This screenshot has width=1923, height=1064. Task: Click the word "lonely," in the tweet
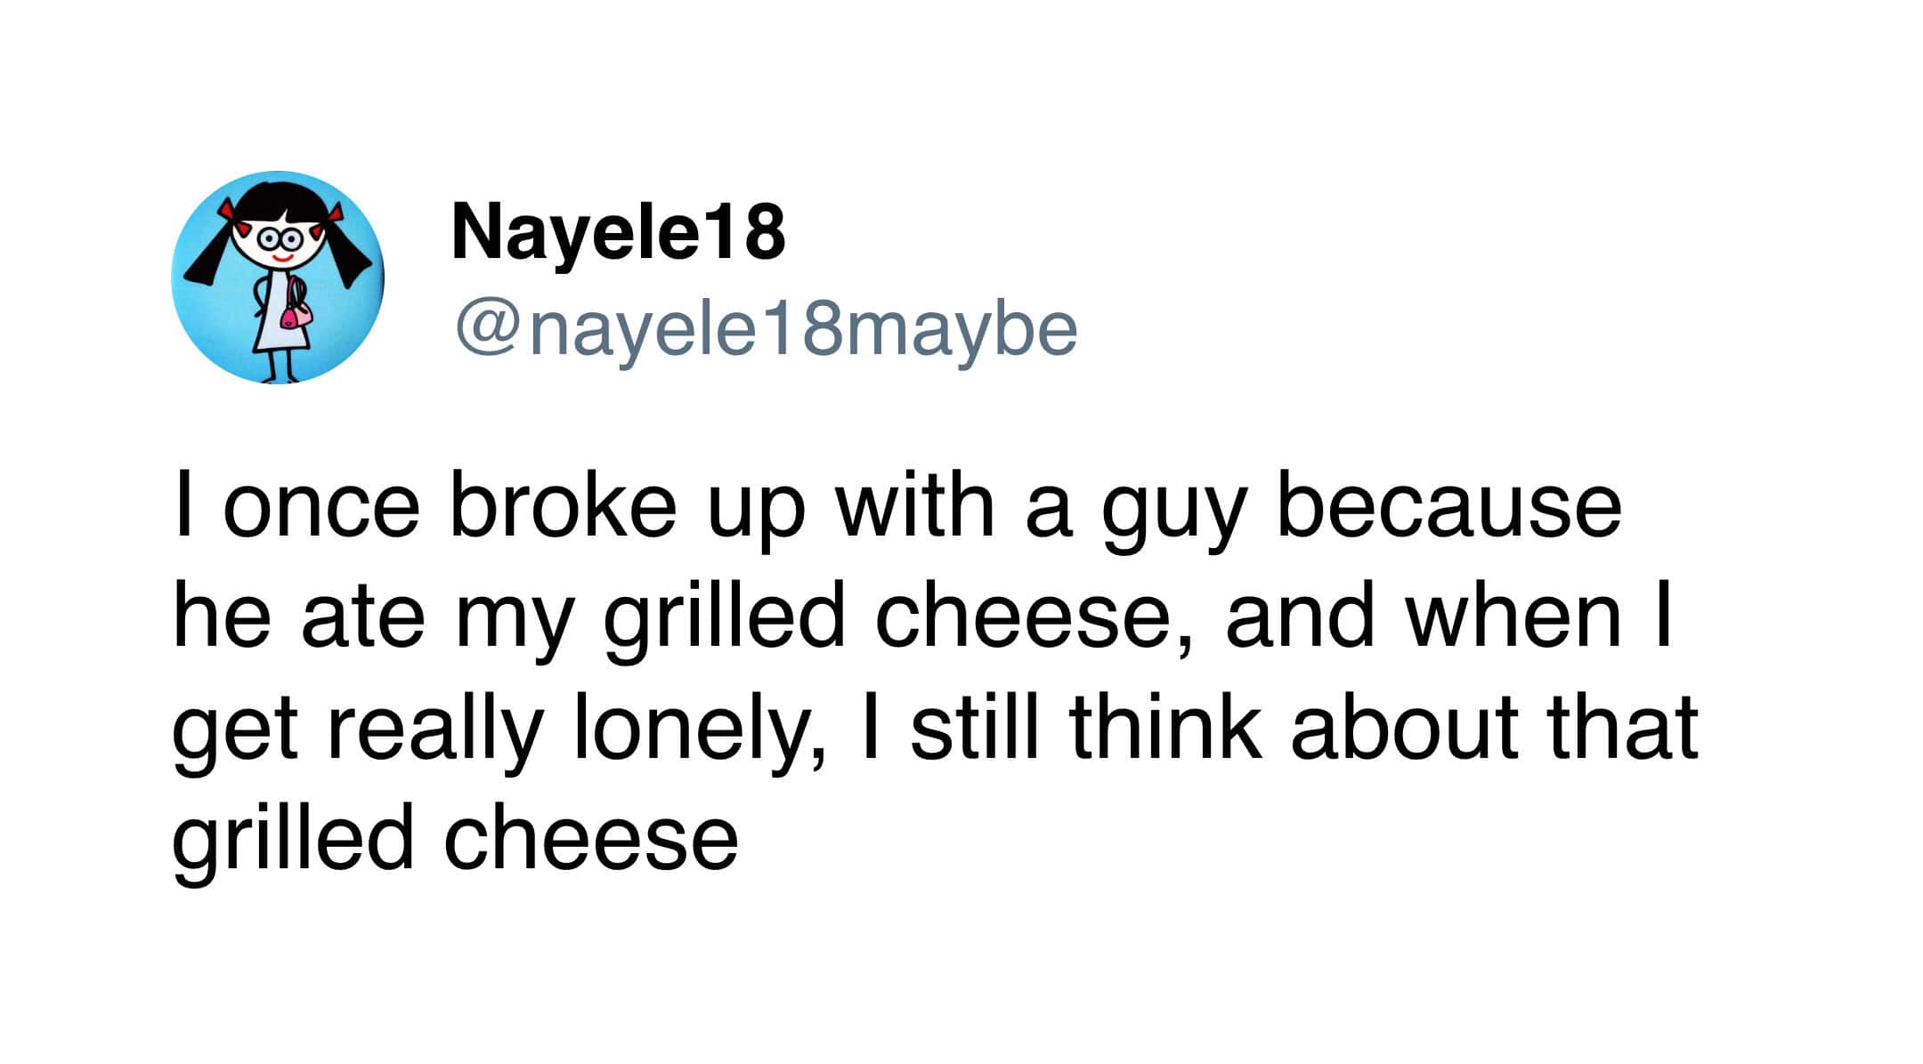[x=701, y=732]
